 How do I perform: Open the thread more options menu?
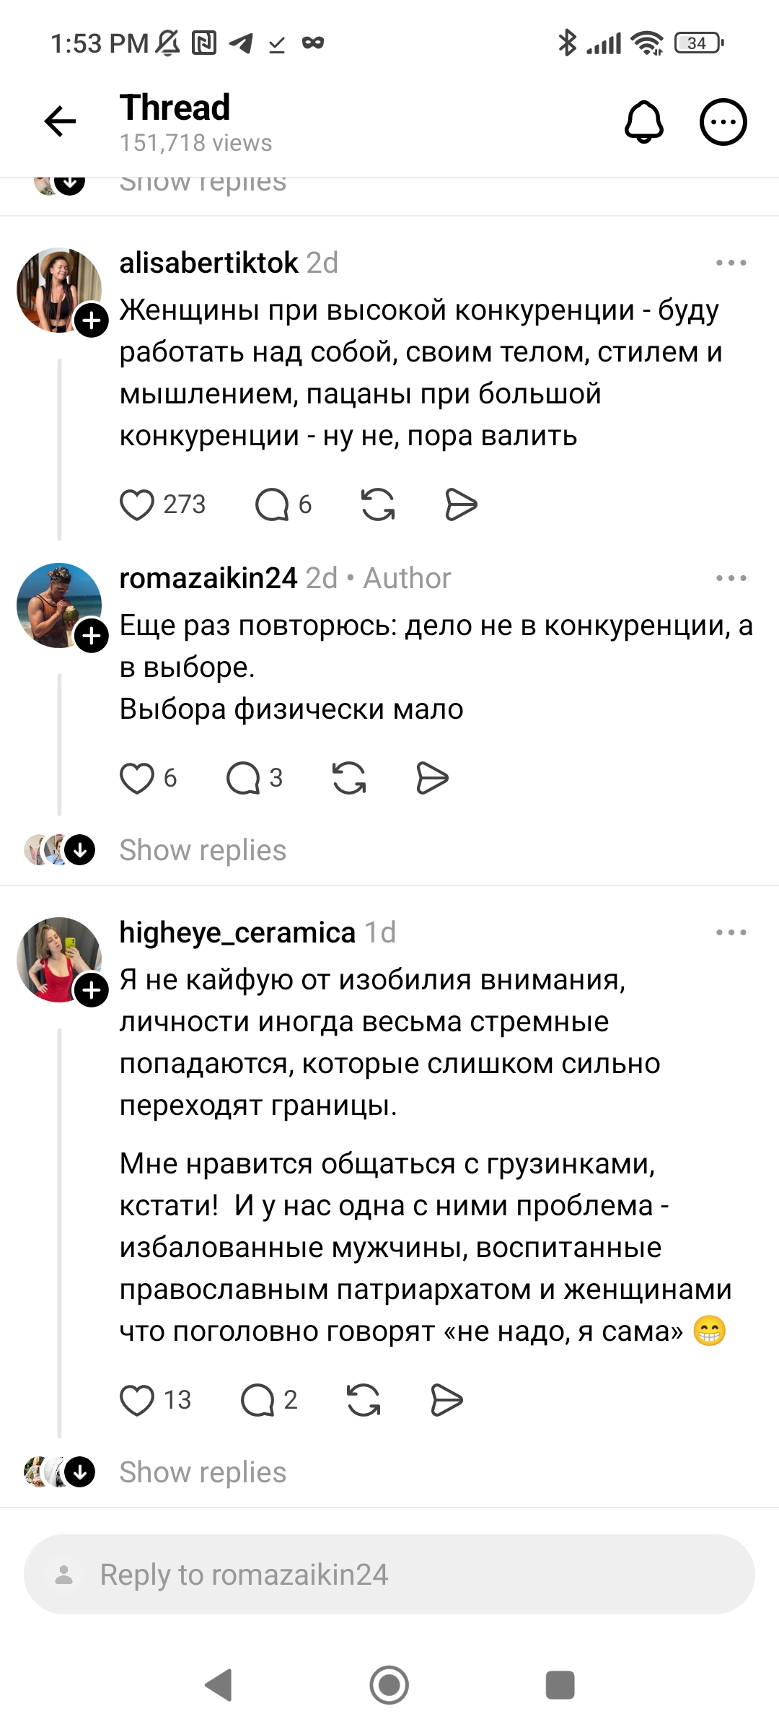(x=723, y=121)
